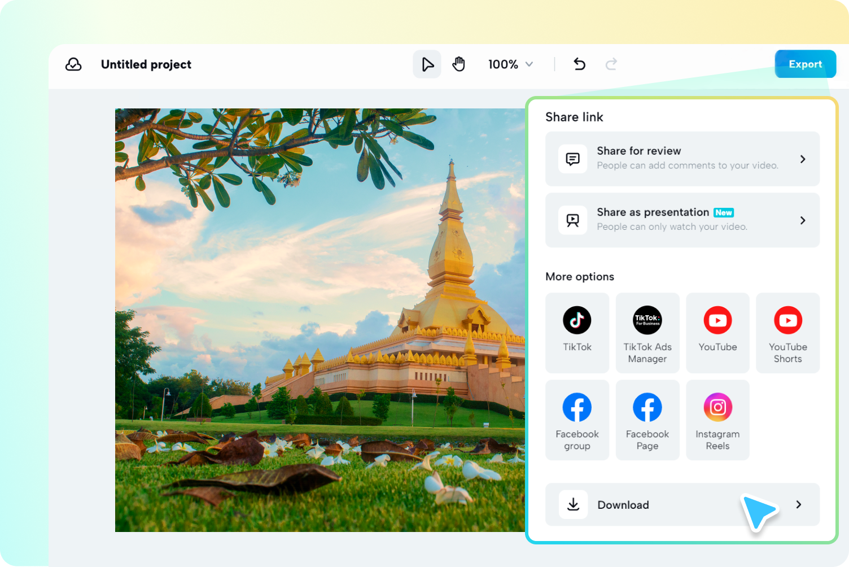Open the zoom level dropdown
This screenshot has height=567, width=849.
(x=510, y=64)
